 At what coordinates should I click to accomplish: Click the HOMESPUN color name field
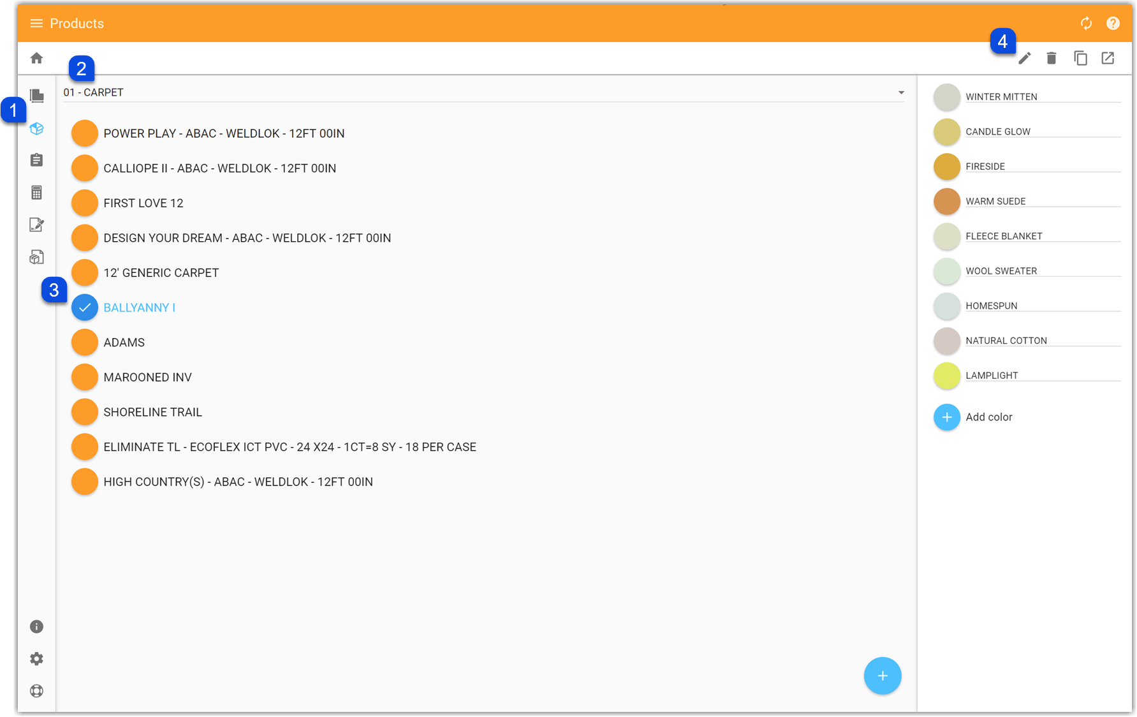[x=1043, y=306]
